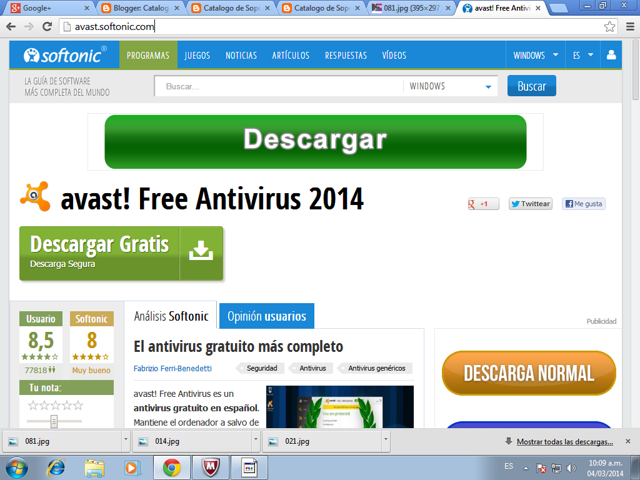Open McAfee from the taskbar
This screenshot has width=640, height=480.
pos(211,466)
